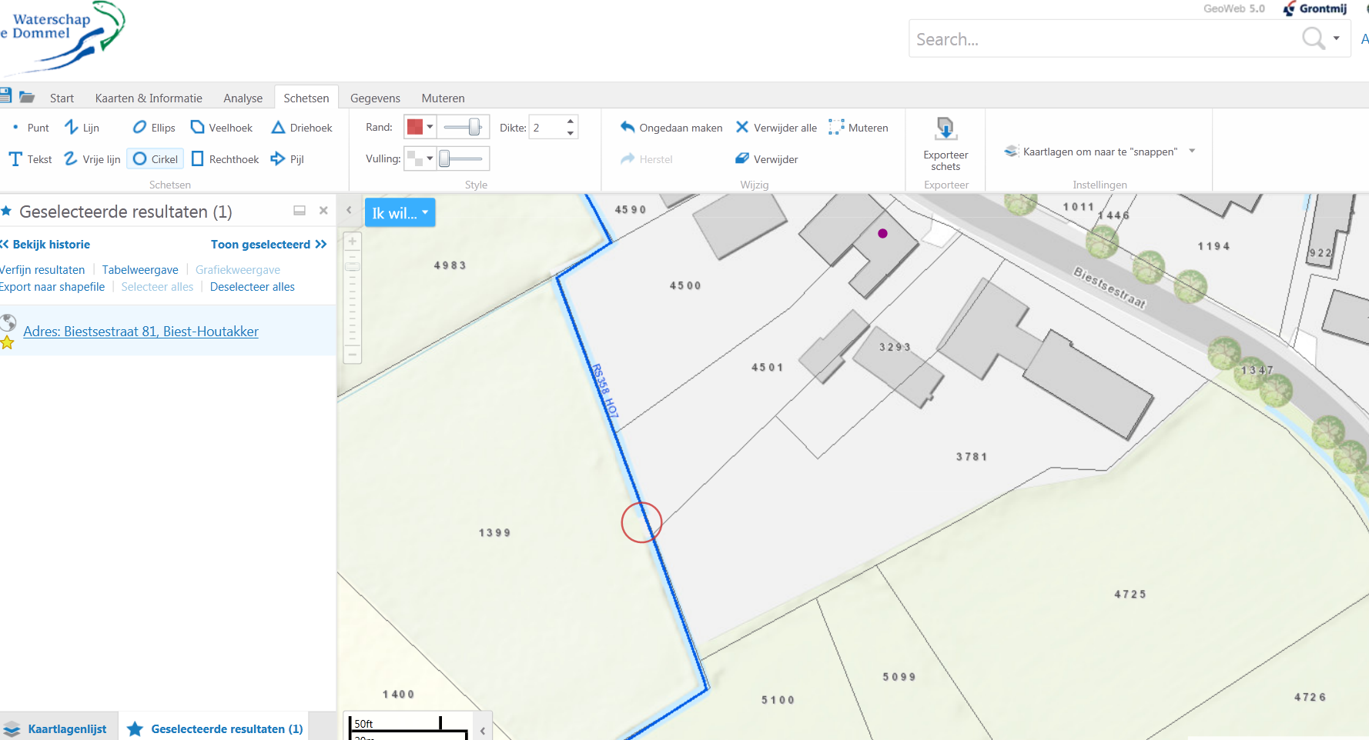Screen dimensions: 1369x740
Task: Open Kaartlagen om naar te snappen dropdown
Action: [1192, 152]
